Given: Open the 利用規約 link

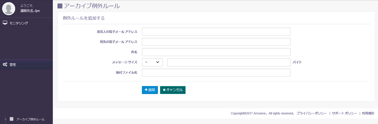Looking at the screenshot, I should click(x=368, y=113).
